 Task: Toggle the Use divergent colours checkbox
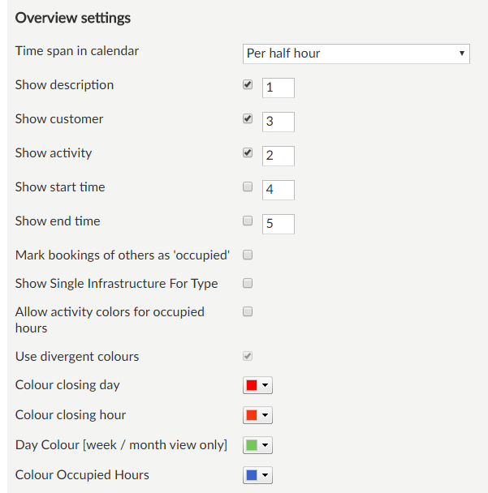(248, 357)
